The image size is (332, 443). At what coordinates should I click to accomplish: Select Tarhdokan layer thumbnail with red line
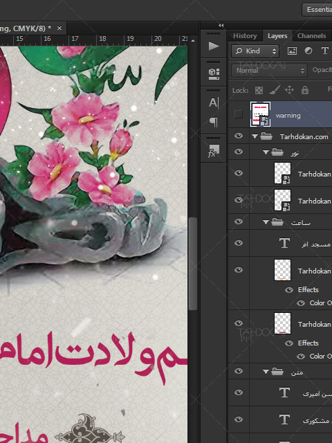point(282,323)
